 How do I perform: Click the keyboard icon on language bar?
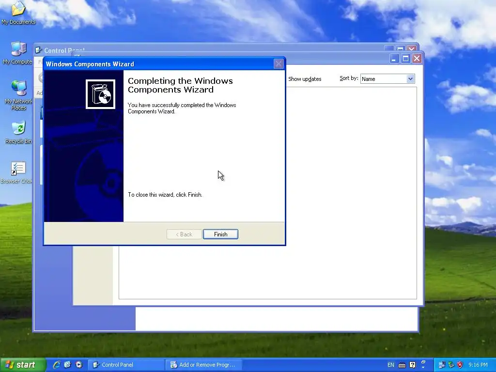click(402, 365)
